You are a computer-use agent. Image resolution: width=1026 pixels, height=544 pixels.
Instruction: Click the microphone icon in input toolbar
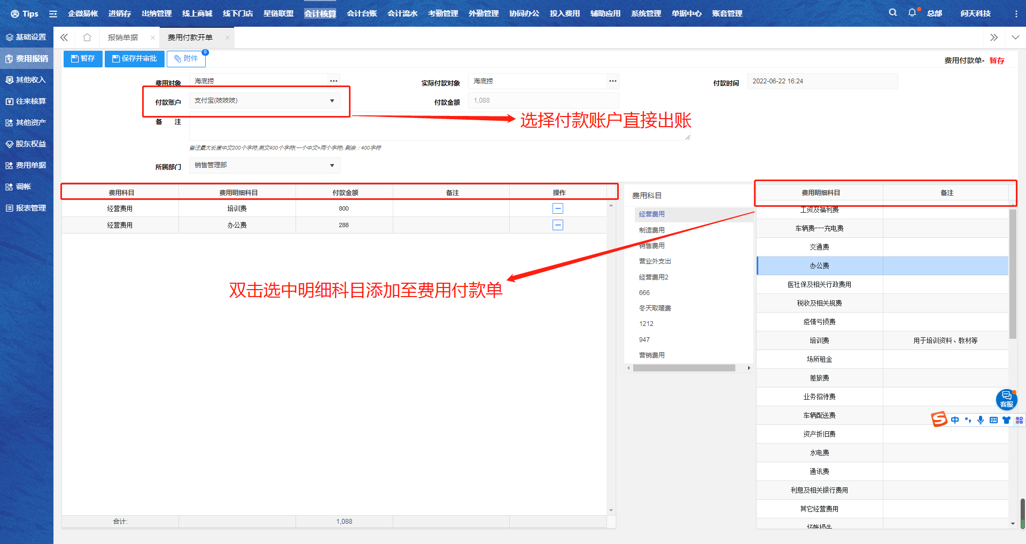[980, 420]
